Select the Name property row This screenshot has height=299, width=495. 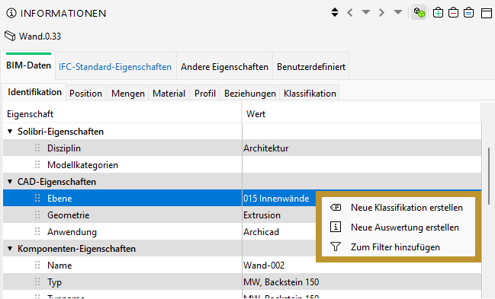tap(242, 265)
